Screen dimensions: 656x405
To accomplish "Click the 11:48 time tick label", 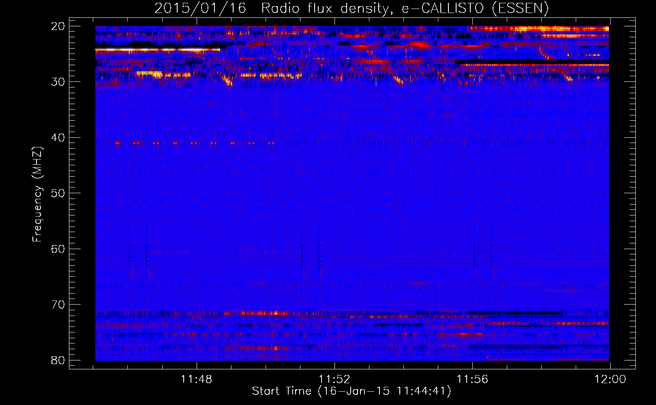I will coord(196,379).
